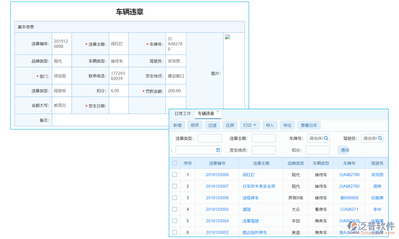Image resolution: width=399 pixels, height=239 pixels.
Task: Select the 车辆违章 tab
Action: [x=205, y=113]
